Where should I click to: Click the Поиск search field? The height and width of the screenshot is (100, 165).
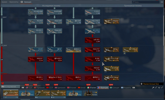(x=146, y=2)
